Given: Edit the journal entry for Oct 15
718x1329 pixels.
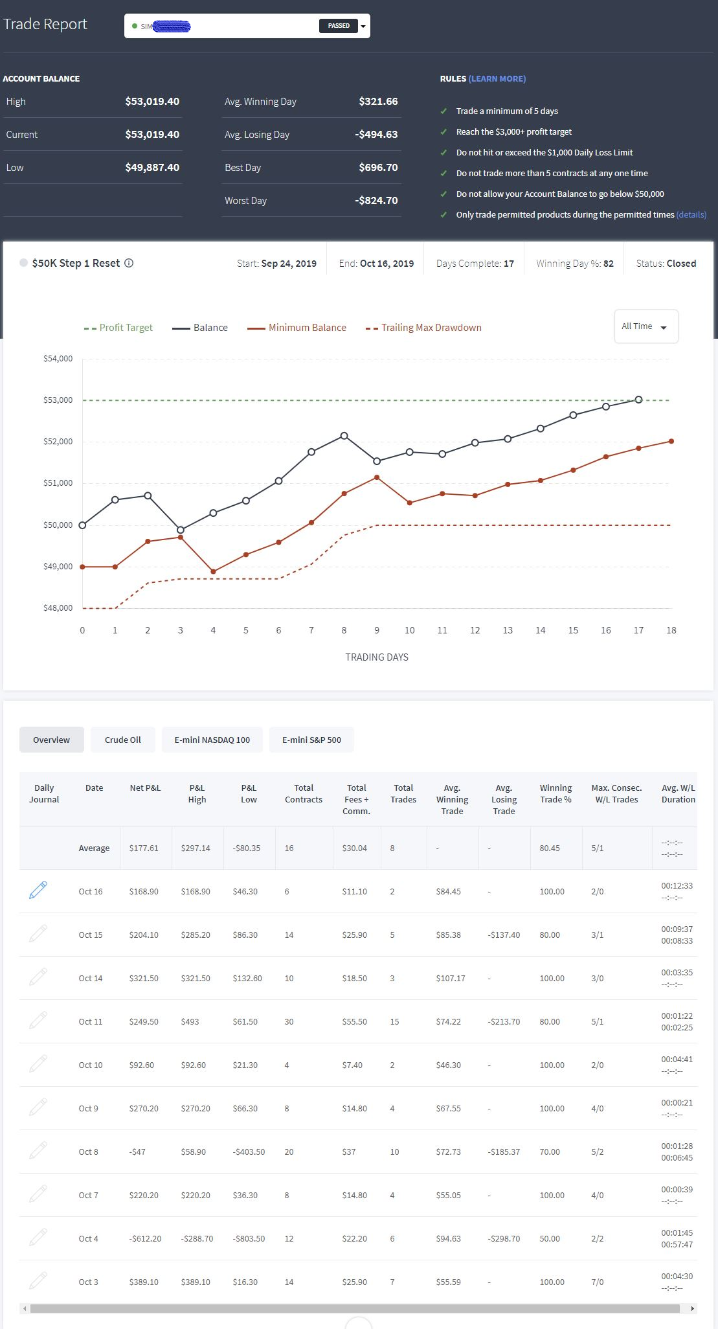Looking at the screenshot, I should tap(38, 933).
